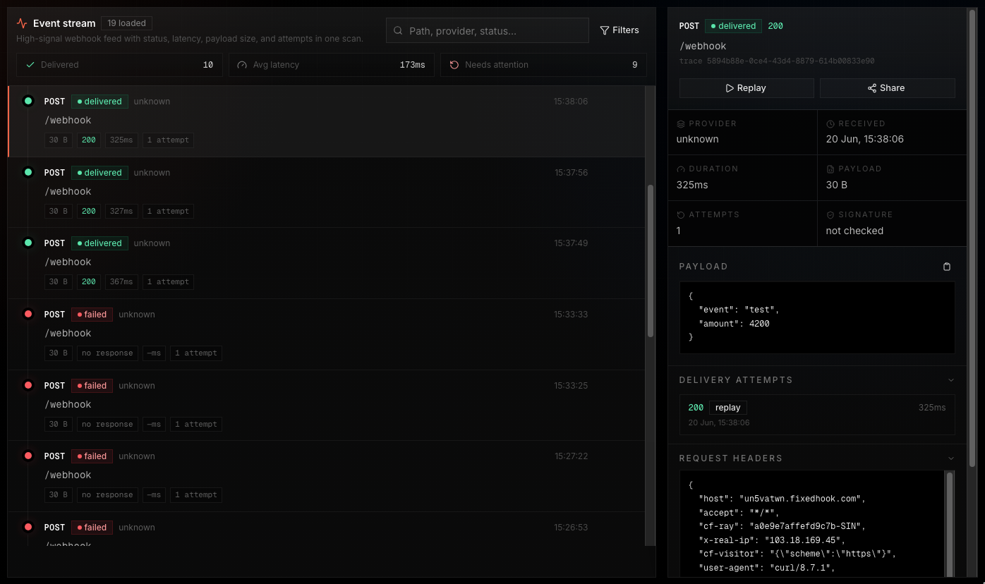The height and width of the screenshot is (584, 985).
Task: Click the search magnifier icon
Action: [398, 31]
